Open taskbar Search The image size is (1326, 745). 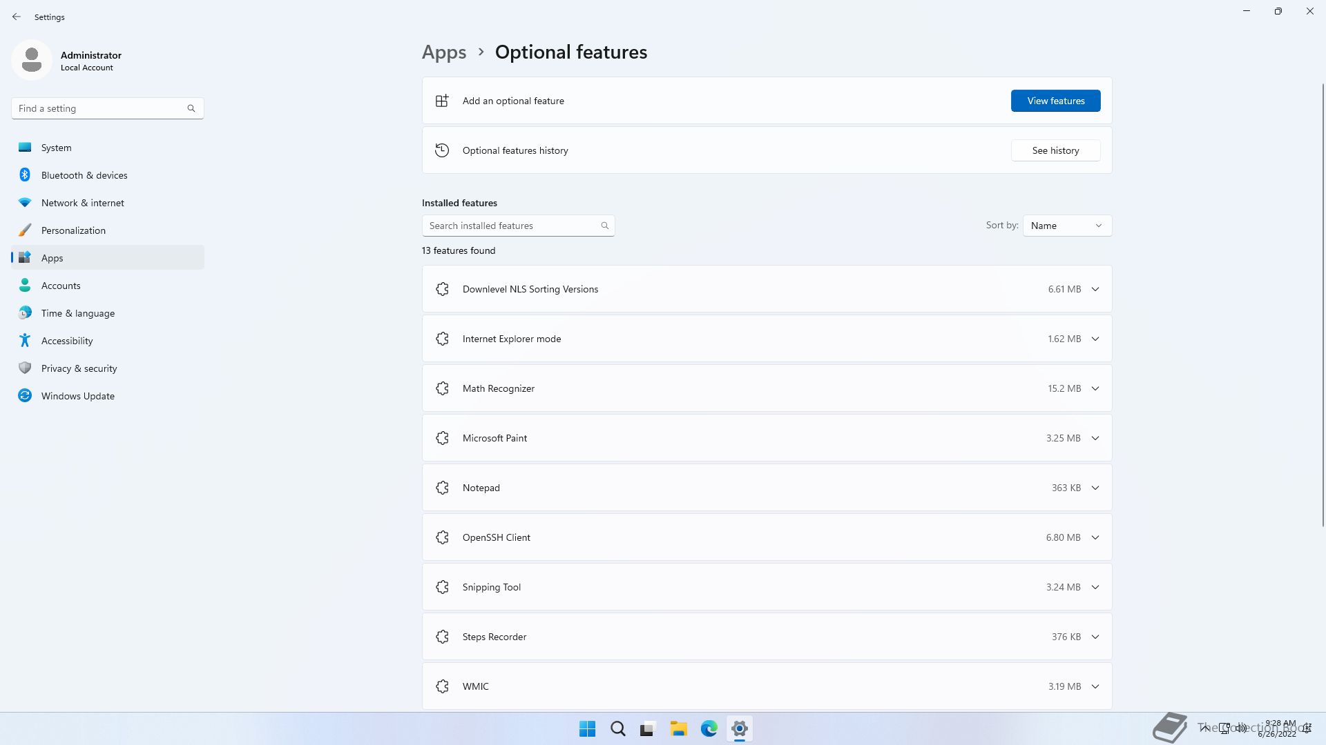[x=618, y=728]
